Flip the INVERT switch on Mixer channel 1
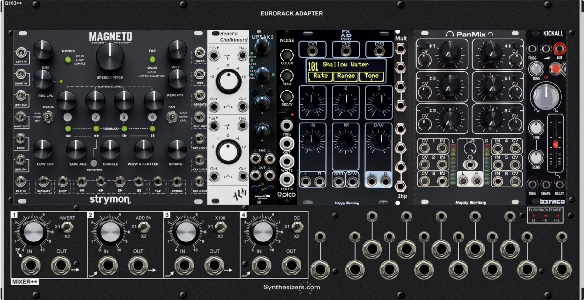This screenshot has height=300, width=584. pos(67,227)
